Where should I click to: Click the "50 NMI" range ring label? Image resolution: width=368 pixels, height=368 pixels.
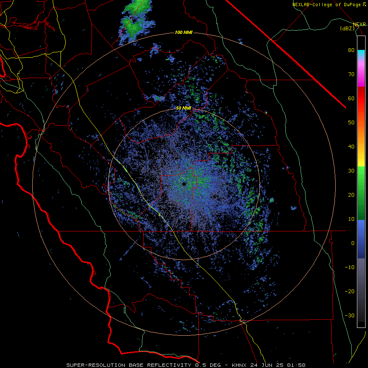(x=184, y=108)
